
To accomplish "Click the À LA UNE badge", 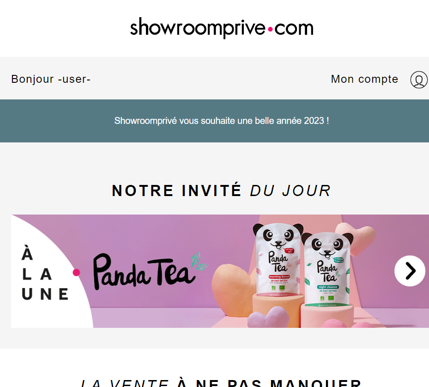I will coord(45,273).
